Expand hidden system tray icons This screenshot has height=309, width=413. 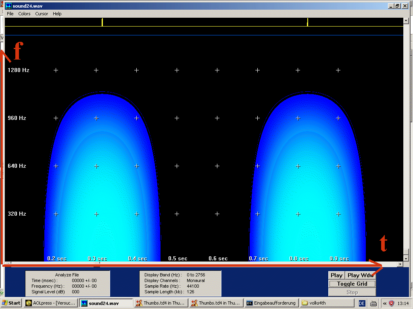pyautogui.click(x=385, y=303)
